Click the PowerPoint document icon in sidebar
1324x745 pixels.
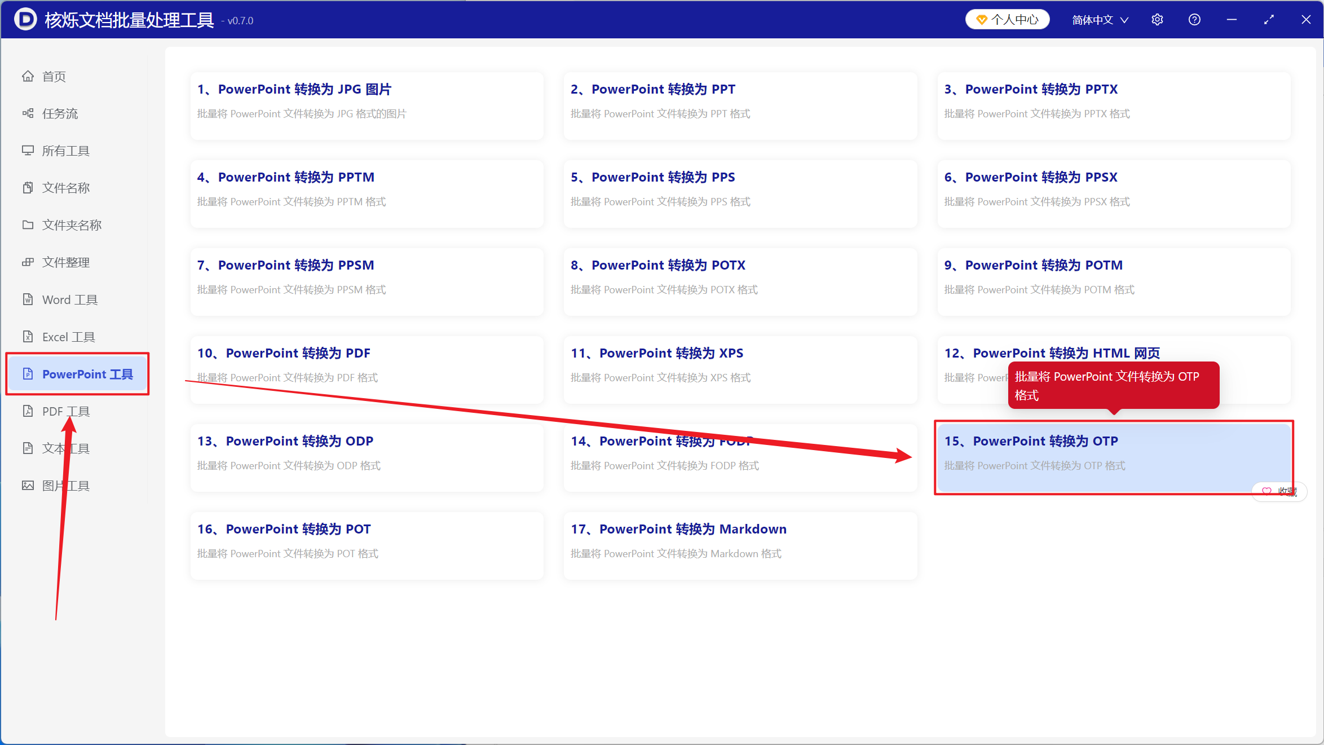(x=28, y=374)
